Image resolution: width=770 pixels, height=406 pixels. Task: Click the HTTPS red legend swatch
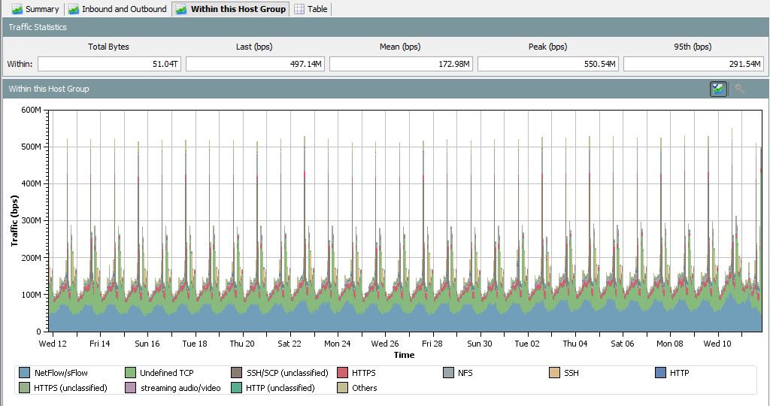point(342,373)
